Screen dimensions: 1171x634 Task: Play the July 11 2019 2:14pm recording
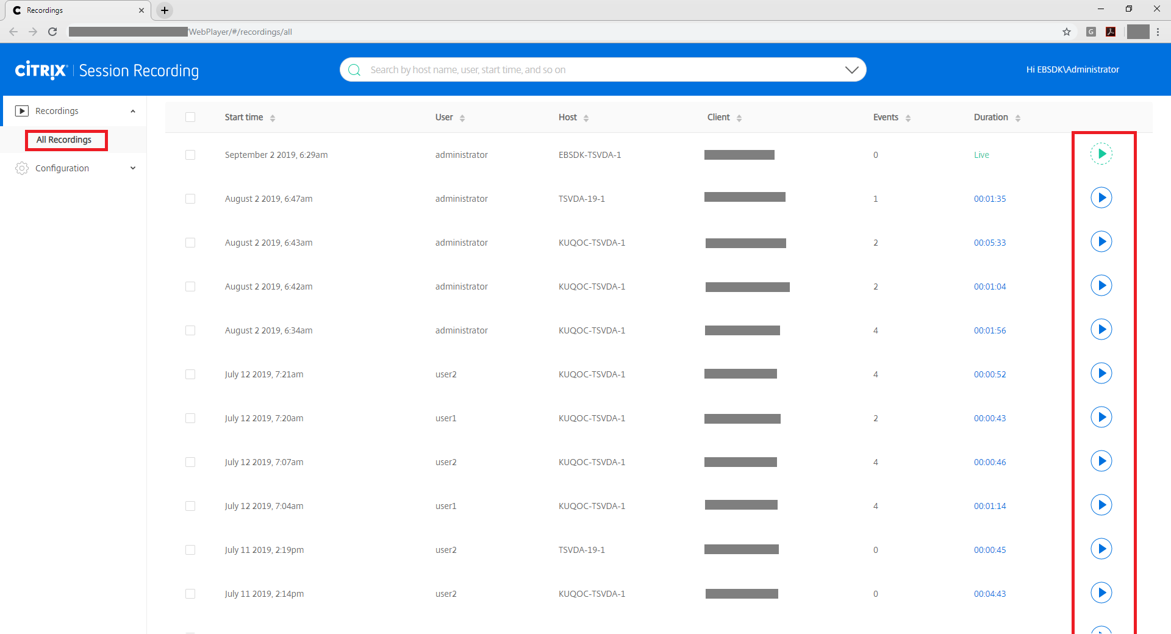1101,593
